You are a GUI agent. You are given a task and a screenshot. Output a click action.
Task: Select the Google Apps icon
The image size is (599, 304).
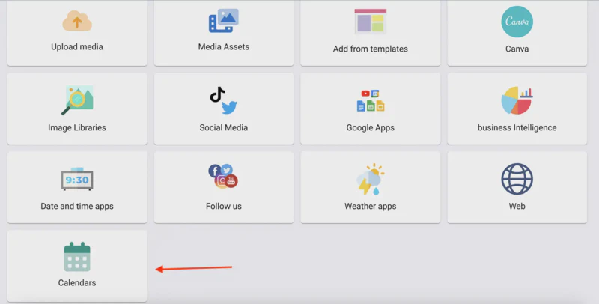coord(370,101)
